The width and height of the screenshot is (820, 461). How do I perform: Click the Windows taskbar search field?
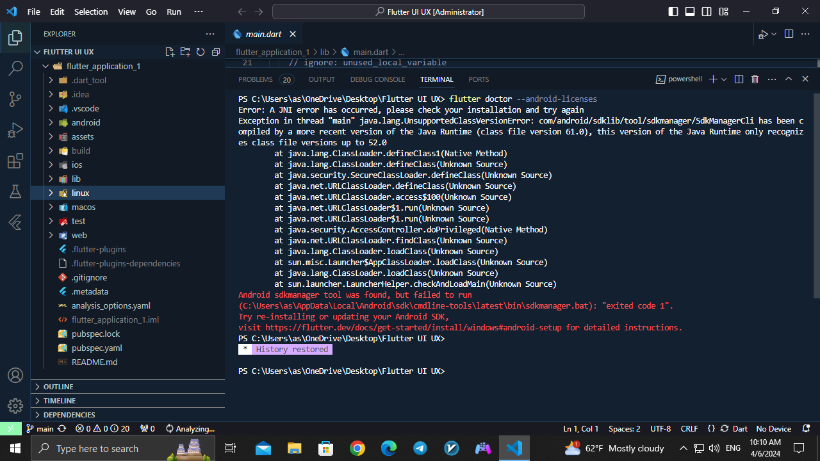(x=124, y=448)
